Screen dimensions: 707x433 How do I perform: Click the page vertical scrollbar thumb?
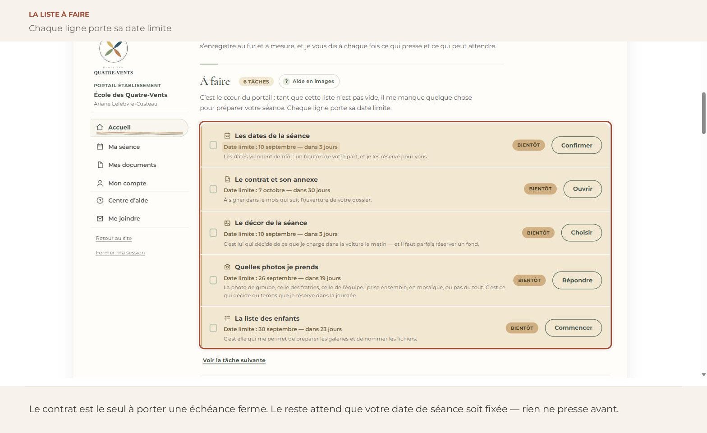(703, 113)
